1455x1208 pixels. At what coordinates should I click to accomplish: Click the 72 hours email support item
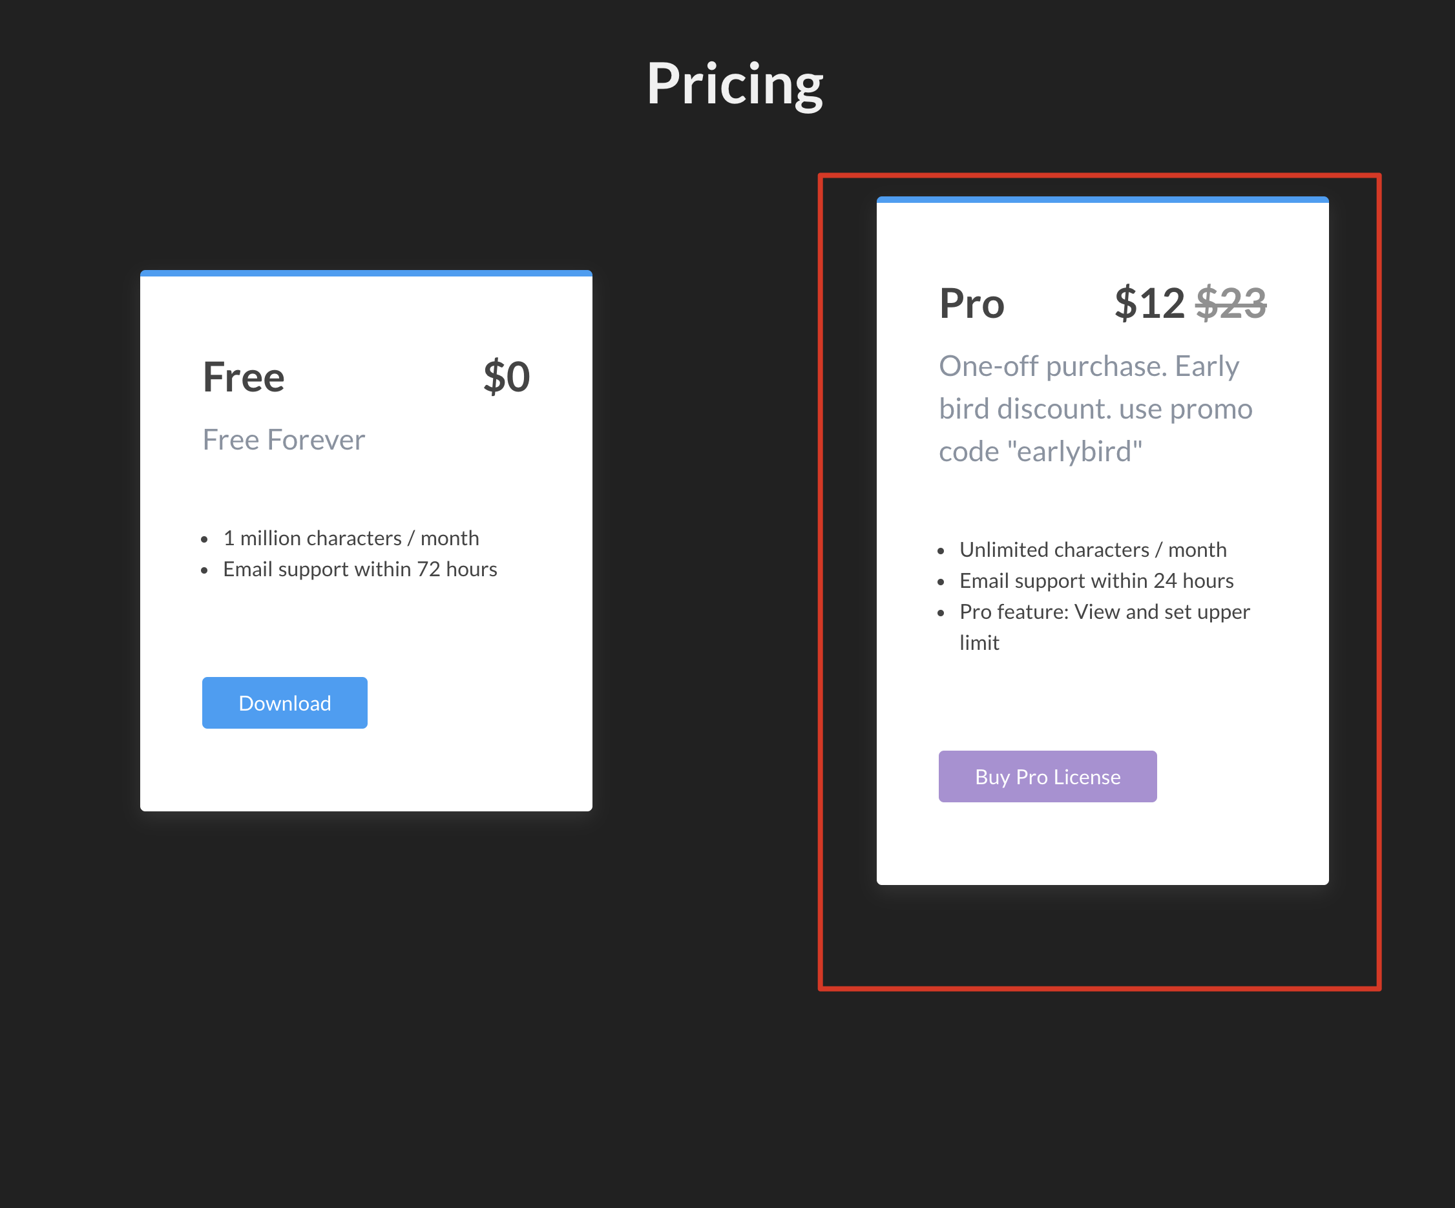(360, 569)
